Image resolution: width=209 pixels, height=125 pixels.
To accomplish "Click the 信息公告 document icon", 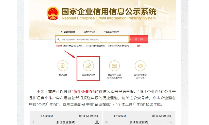I will pyautogui.click(x=63, y=66).
